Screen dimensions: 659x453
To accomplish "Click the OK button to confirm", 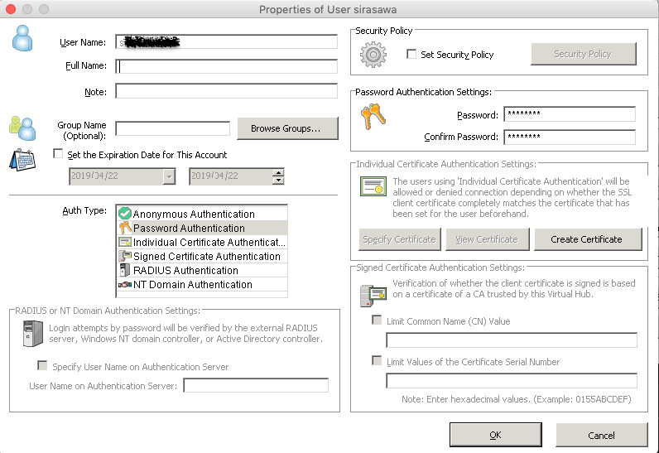I will point(495,435).
